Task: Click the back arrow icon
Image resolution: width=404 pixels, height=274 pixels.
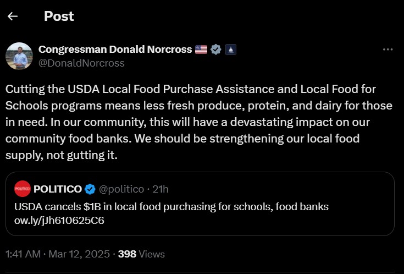Action: pyautogui.click(x=13, y=17)
